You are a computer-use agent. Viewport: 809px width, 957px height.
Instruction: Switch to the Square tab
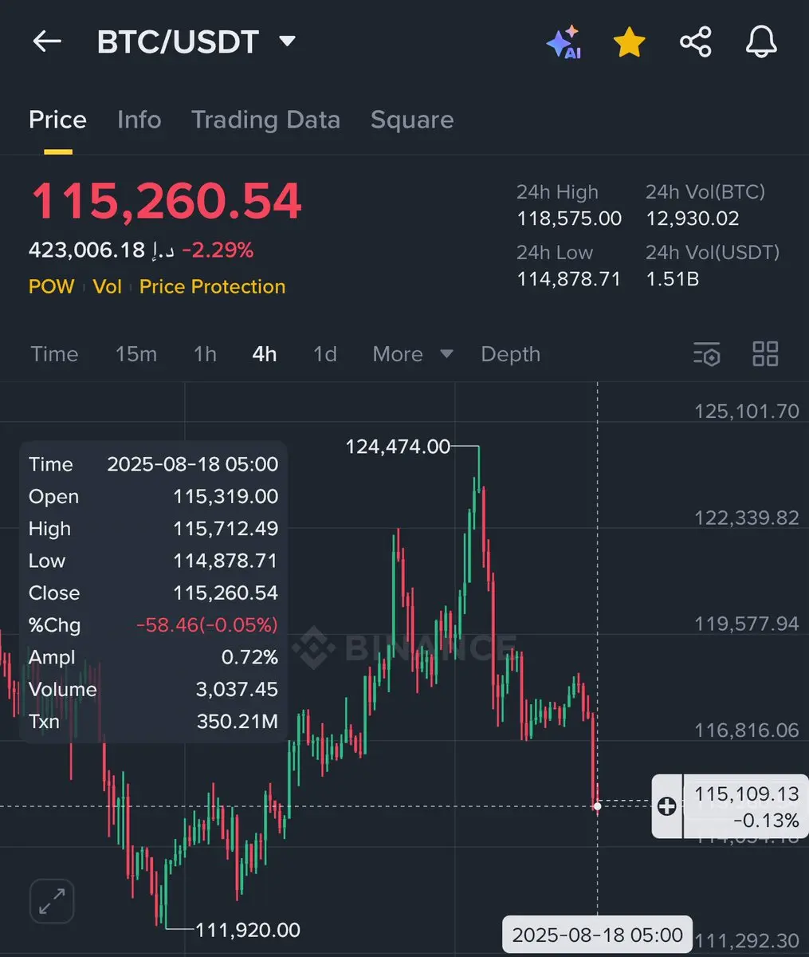(x=412, y=120)
